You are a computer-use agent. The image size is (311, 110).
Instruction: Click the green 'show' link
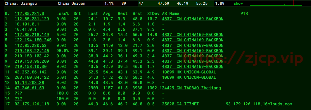pyautogui.click(x=238, y=4)
